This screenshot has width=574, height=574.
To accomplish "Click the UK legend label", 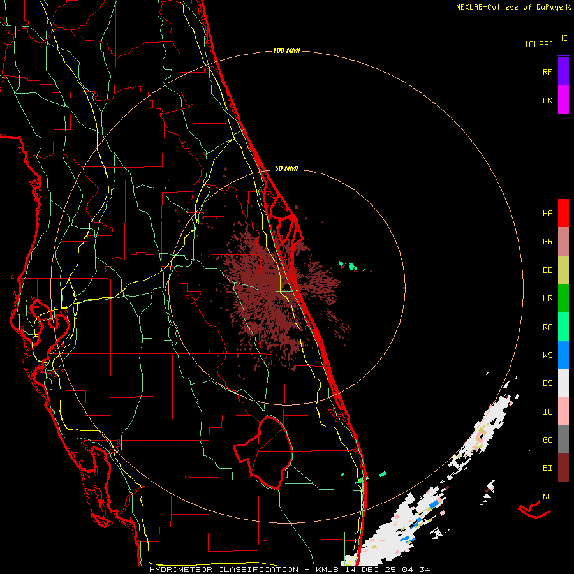I will [547, 100].
